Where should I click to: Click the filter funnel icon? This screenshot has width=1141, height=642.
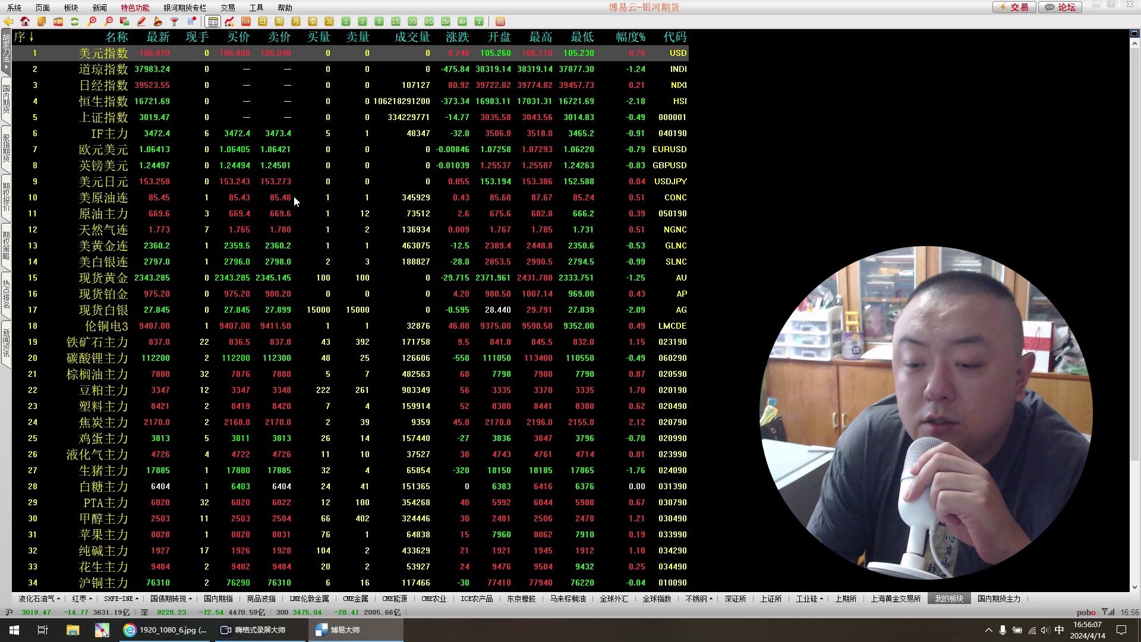tap(175, 21)
